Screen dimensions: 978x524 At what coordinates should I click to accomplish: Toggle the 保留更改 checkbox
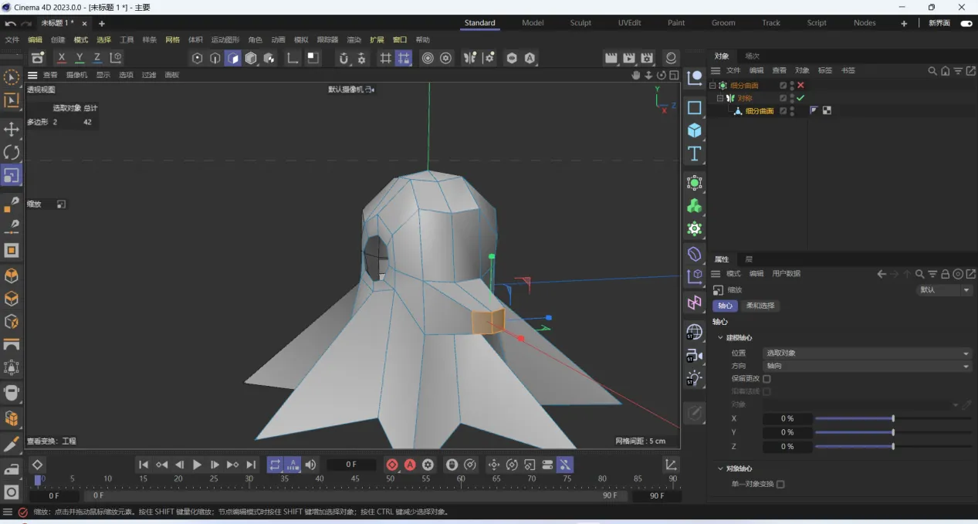pyautogui.click(x=766, y=379)
